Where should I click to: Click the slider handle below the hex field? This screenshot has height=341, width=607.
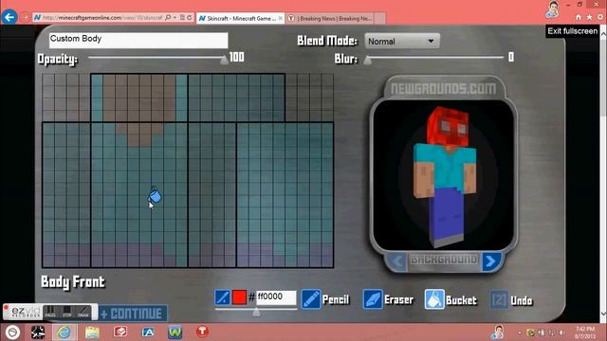coord(256,312)
